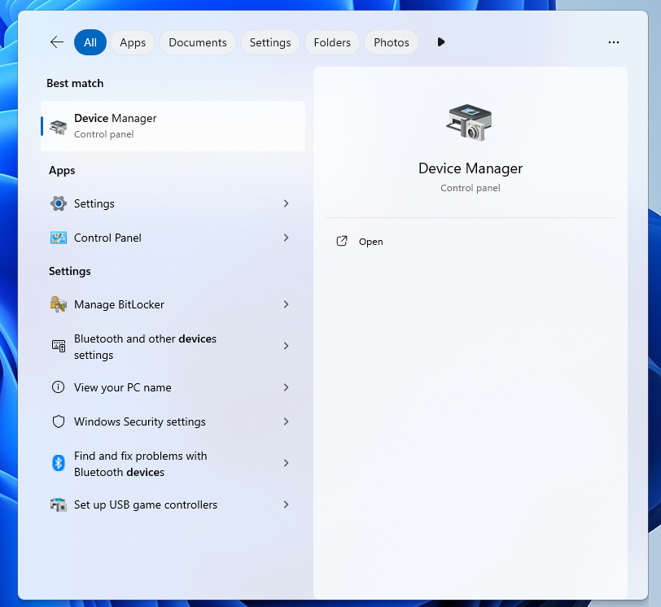Click the Device Manager icon in best match
This screenshot has height=607, width=661.
click(x=58, y=127)
